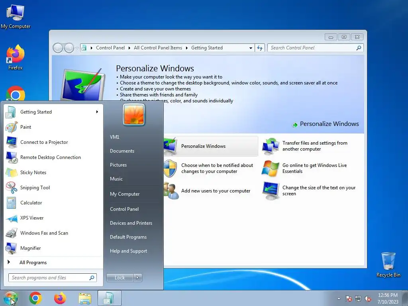Click Show desktop strip at taskbar end
The image size is (408, 306).
405,298
